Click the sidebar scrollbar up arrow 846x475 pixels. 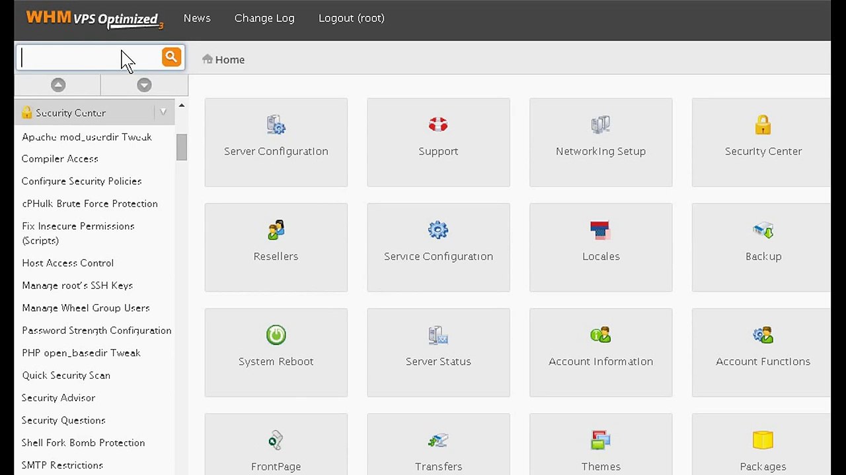(x=182, y=106)
